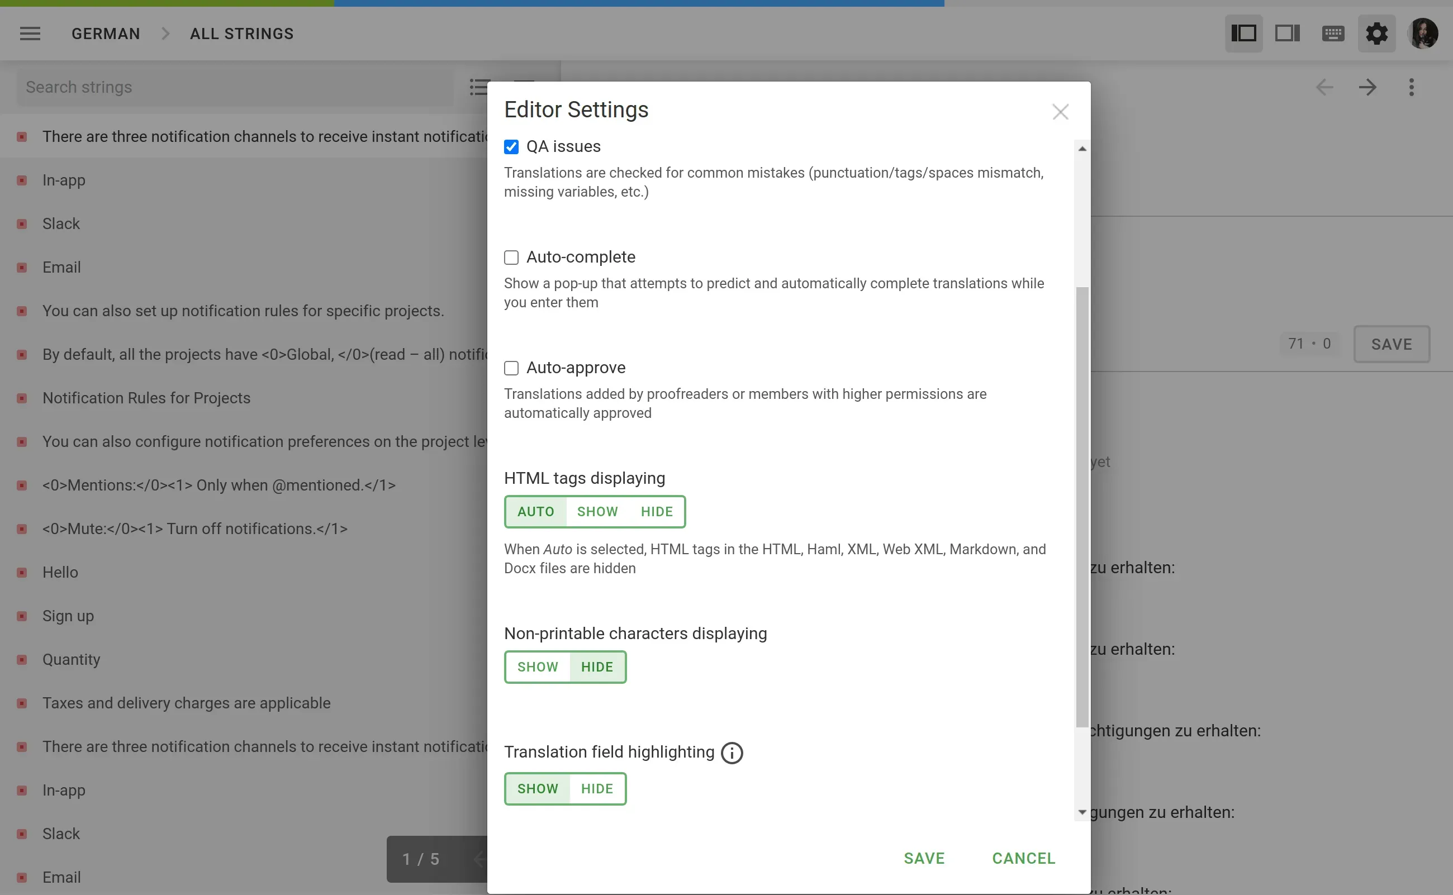Enable the Auto-complete option
The height and width of the screenshot is (895, 1453).
pos(511,257)
